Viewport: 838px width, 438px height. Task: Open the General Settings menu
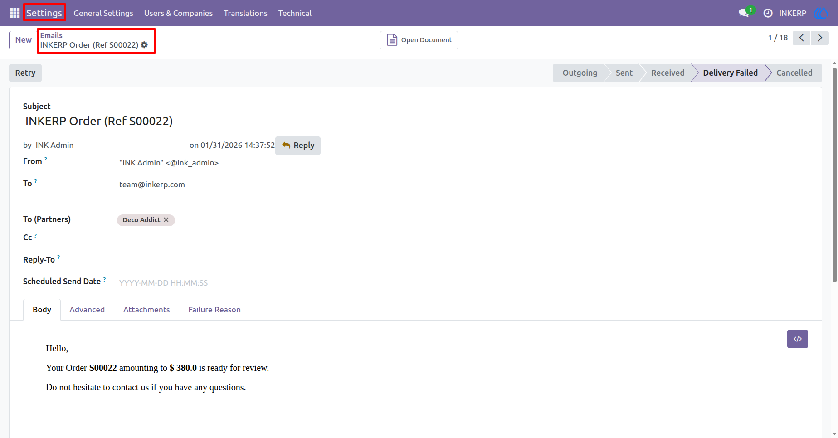[x=103, y=13]
